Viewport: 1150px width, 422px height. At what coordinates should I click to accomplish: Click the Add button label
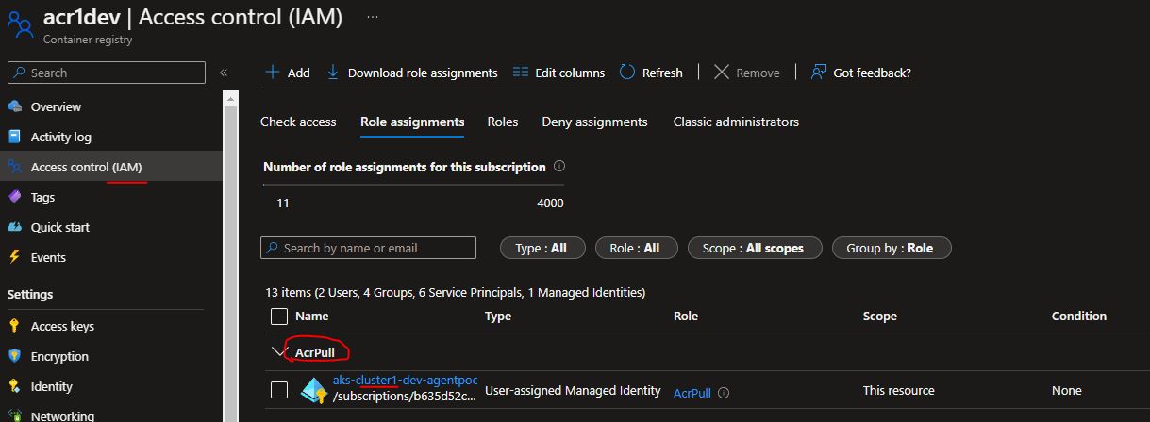click(298, 73)
